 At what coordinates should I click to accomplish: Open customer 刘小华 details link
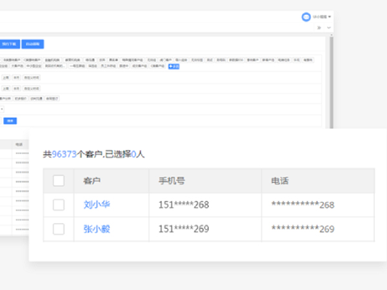coord(96,205)
